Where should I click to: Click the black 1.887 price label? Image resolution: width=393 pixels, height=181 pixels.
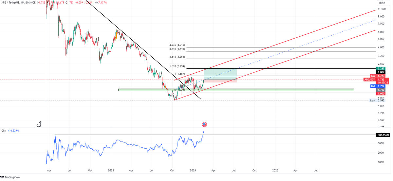coord(381,72)
